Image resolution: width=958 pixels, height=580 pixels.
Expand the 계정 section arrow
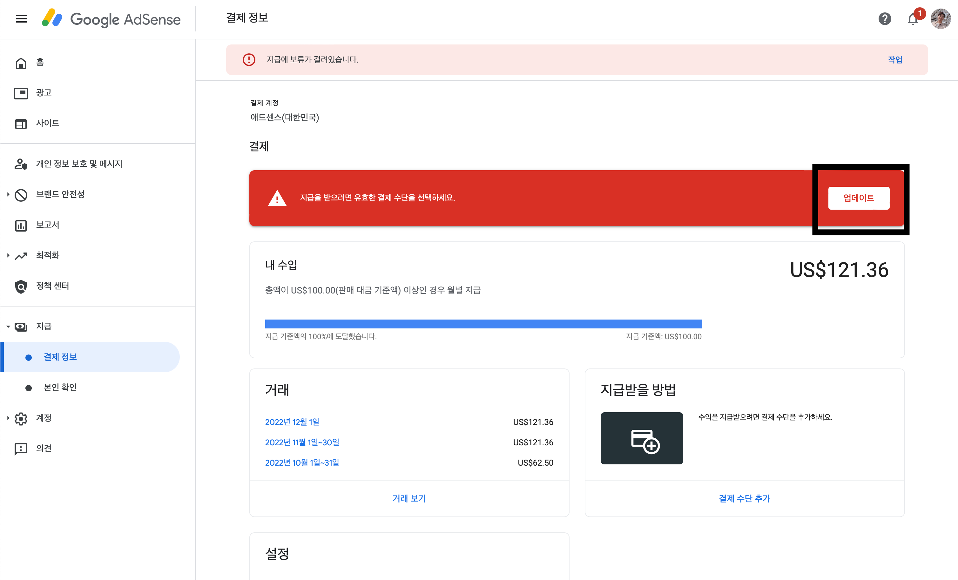coord(8,418)
